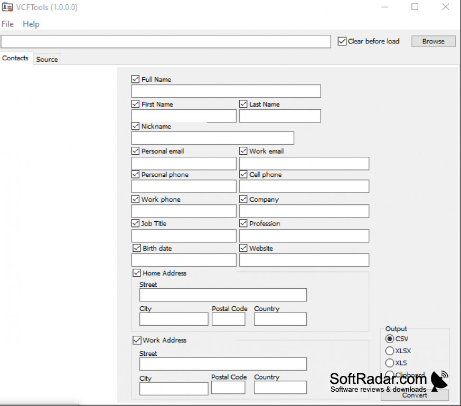The height and width of the screenshot is (406, 461).
Task: Click the Work Address Postal Code field
Action: tap(228, 388)
